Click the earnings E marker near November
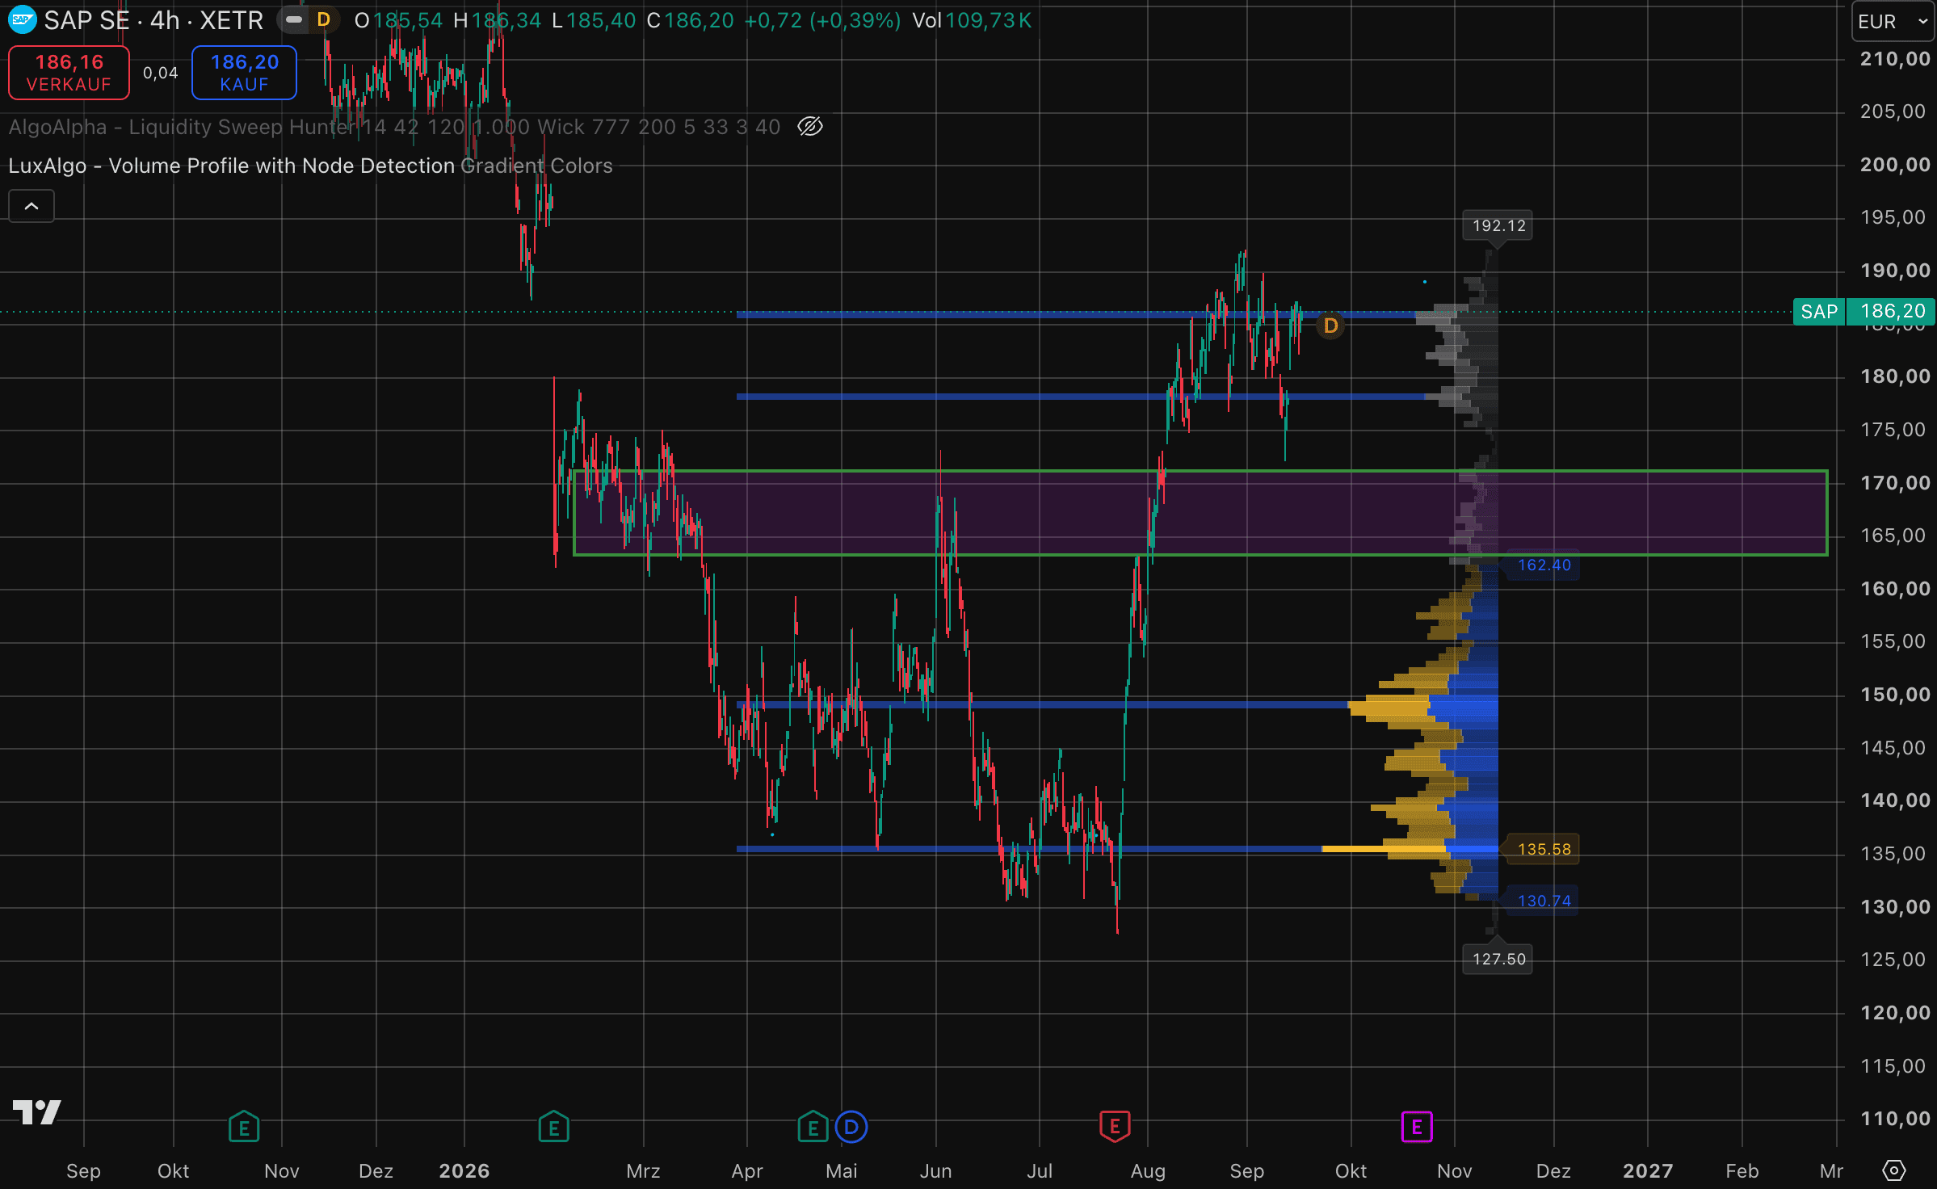Screen dimensions: 1937x1189 coord(244,1127)
